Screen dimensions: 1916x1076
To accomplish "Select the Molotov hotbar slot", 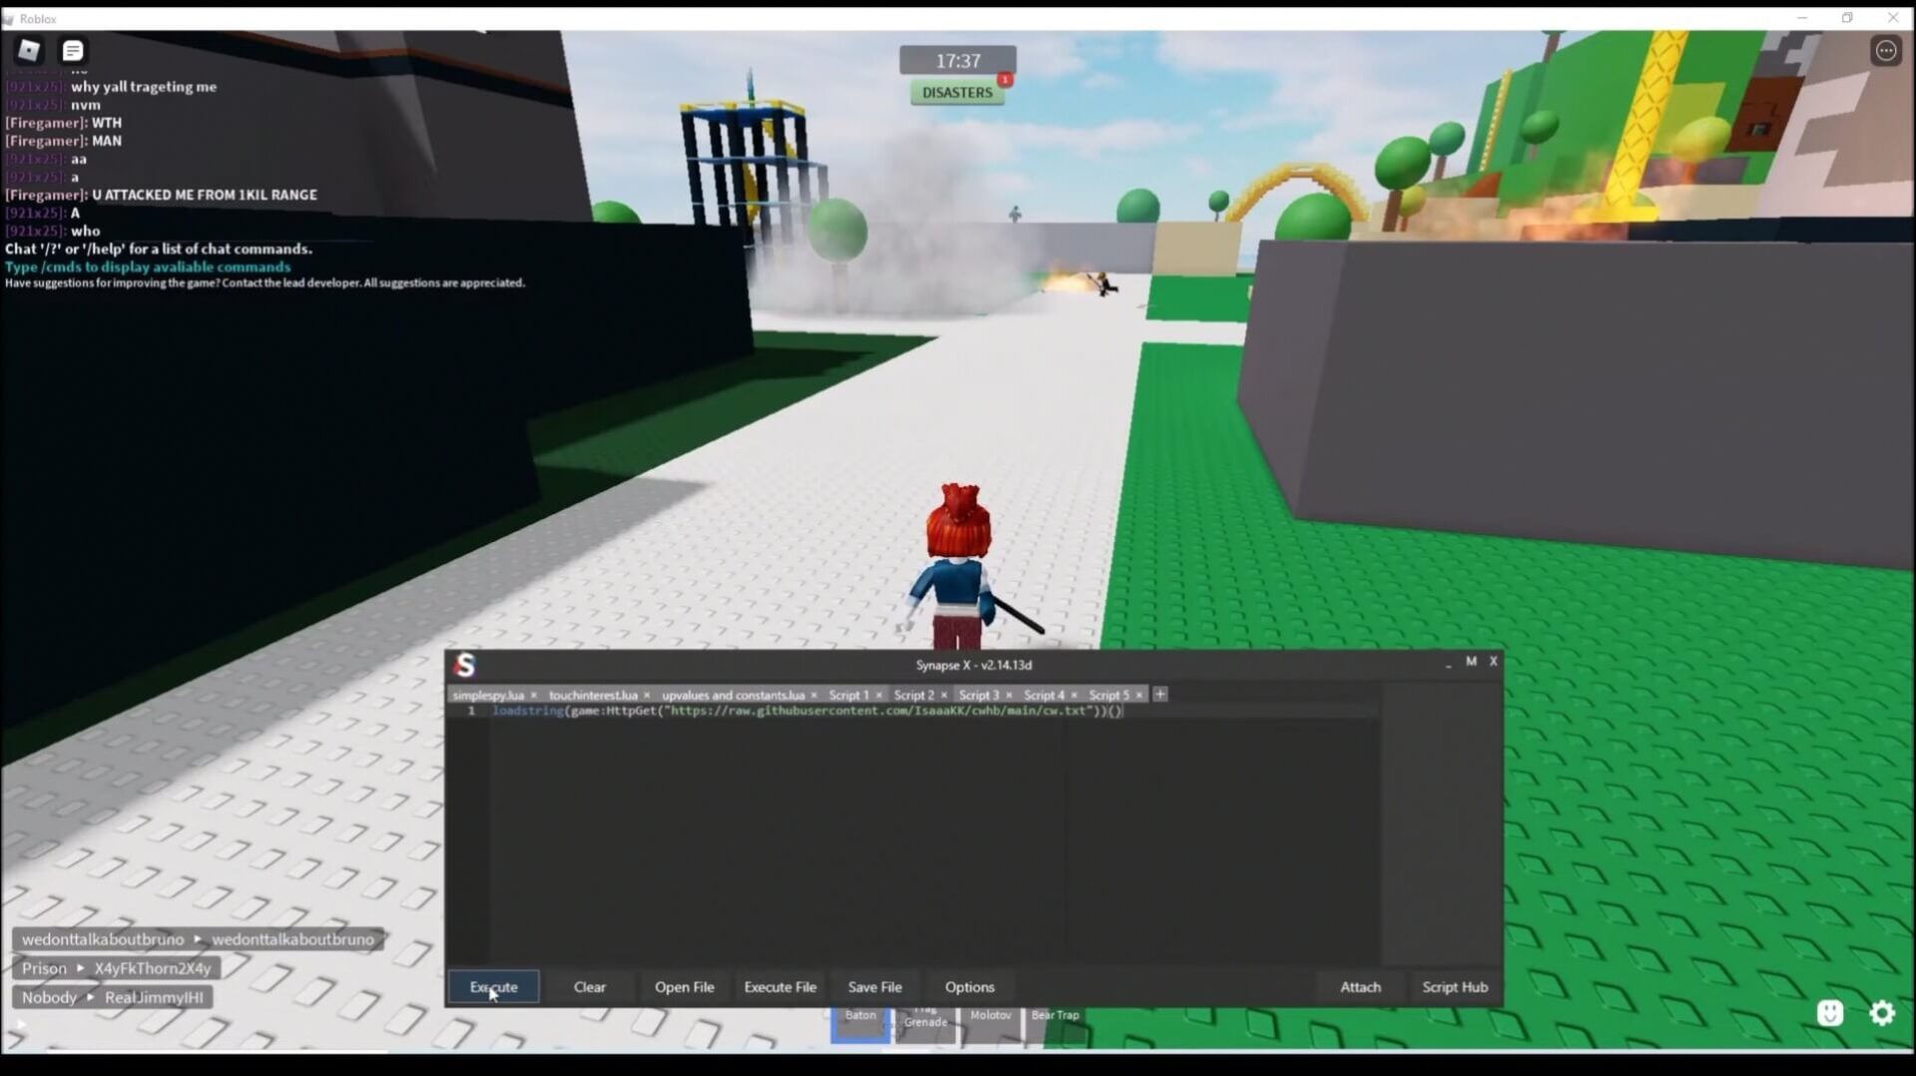I will (991, 1025).
